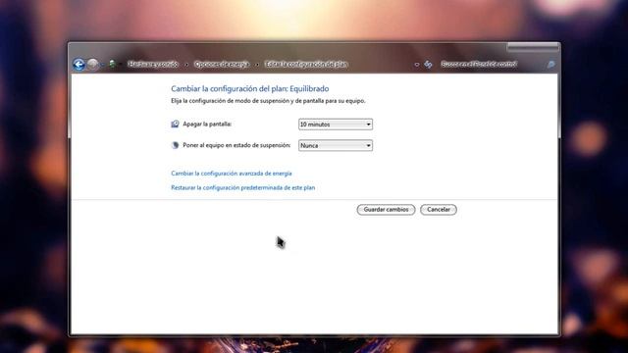Open the suspensión dropdown showing Nunca
Viewport: 628px width, 353px height.
[x=336, y=145]
